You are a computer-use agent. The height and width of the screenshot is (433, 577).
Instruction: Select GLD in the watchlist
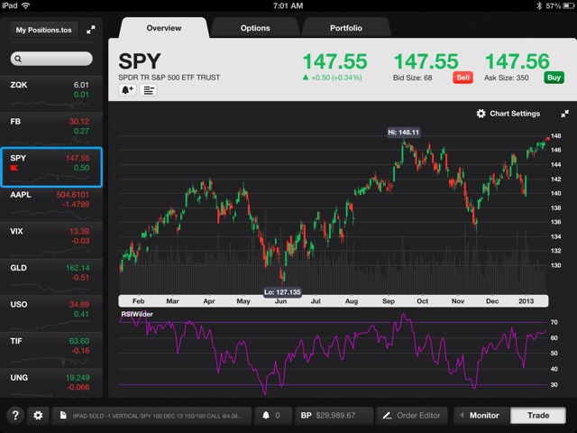(50, 276)
